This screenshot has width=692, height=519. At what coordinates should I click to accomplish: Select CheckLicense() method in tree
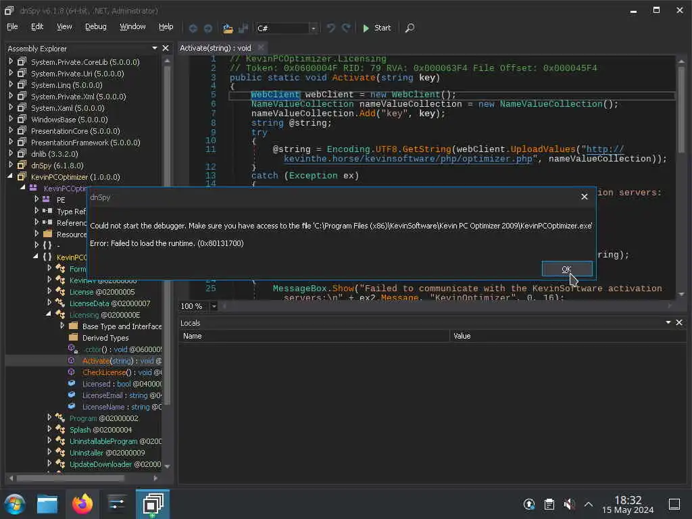[x=105, y=372]
